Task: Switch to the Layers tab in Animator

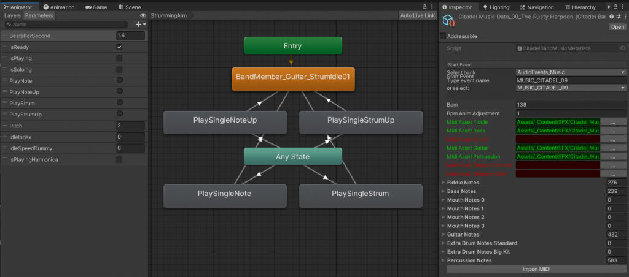Action: [x=12, y=15]
